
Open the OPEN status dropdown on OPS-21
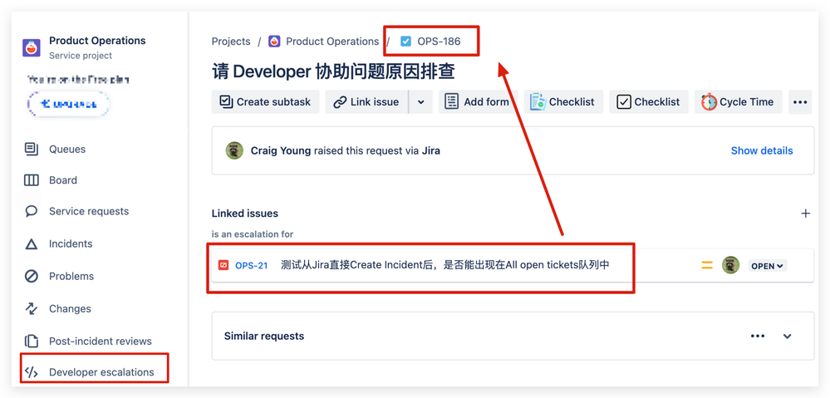768,266
